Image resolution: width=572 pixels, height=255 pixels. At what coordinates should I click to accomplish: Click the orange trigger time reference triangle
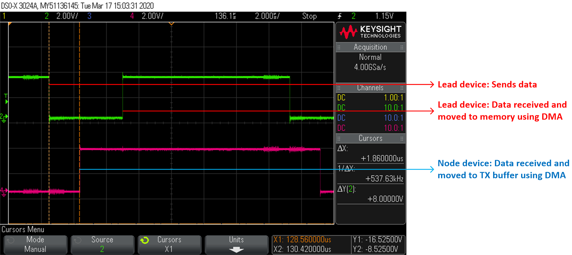pos(171,23)
